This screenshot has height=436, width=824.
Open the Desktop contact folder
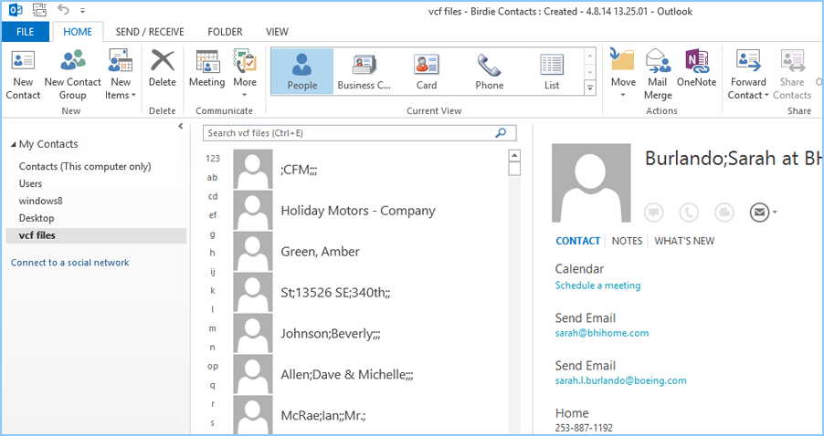pyautogui.click(x=37, y=218)
